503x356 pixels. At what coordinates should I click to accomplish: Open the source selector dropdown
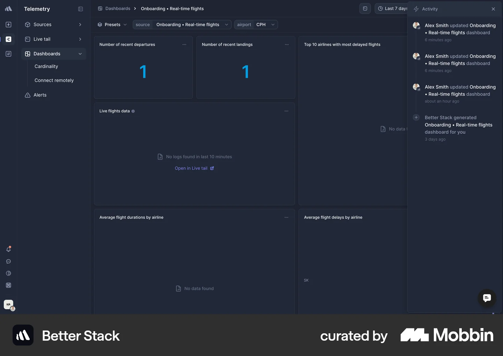(x=182, y=25)
